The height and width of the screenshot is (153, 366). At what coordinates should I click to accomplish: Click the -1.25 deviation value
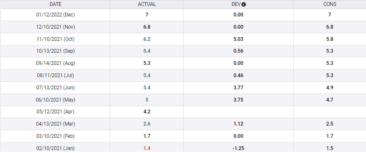pos(238,148)
